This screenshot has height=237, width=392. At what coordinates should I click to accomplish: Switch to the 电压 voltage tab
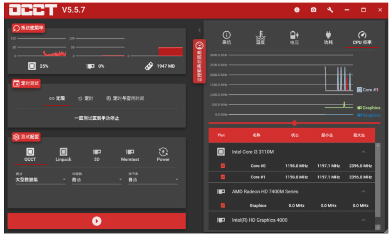(x=294, y=38)
